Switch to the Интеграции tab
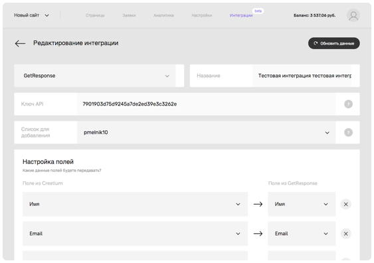The width and height of the screenshot is (374, 263). click(x=241, y=15)
